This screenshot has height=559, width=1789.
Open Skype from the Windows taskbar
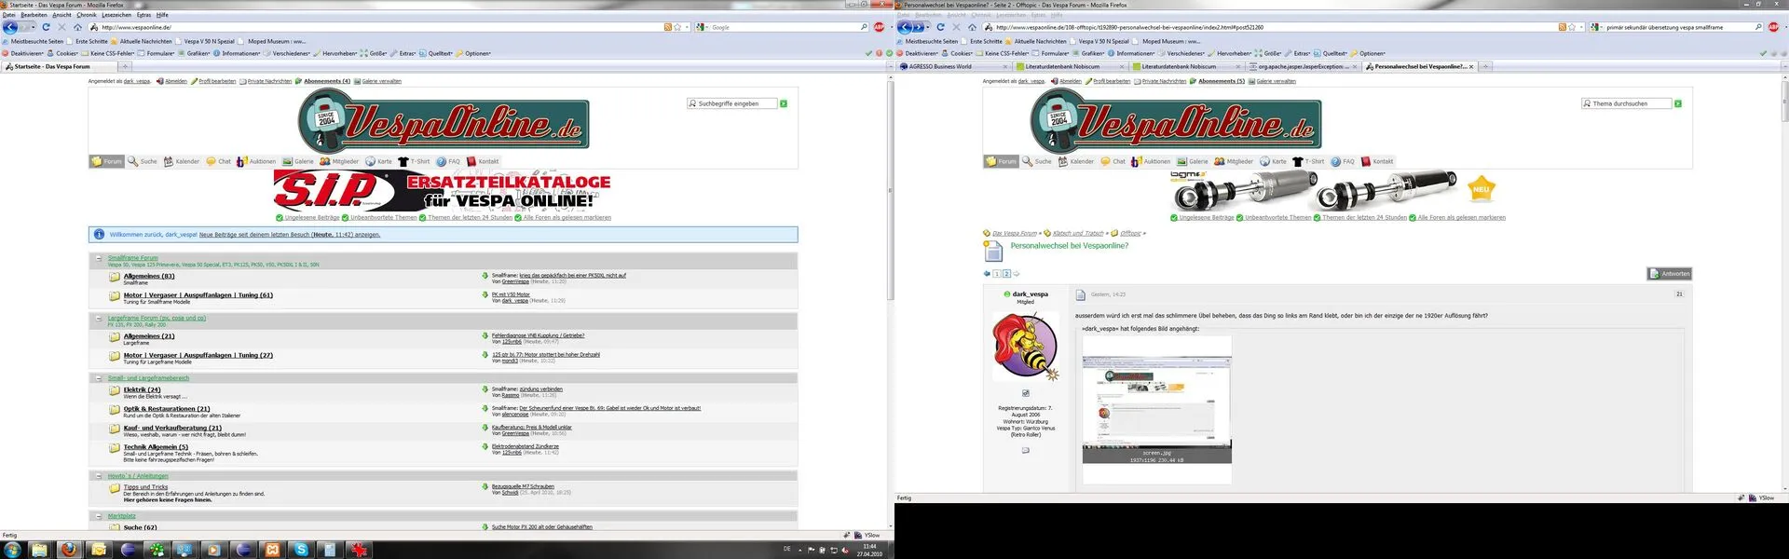(x=301, y=550)
